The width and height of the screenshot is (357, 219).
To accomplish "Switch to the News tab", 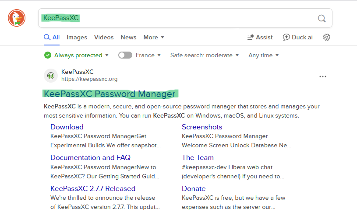I will [128, 37].
